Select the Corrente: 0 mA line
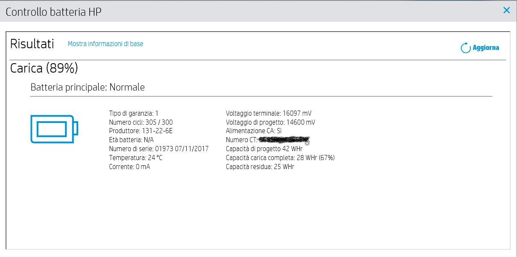The width and height of the screenshot is (517, 257). [x=130, y=167]
